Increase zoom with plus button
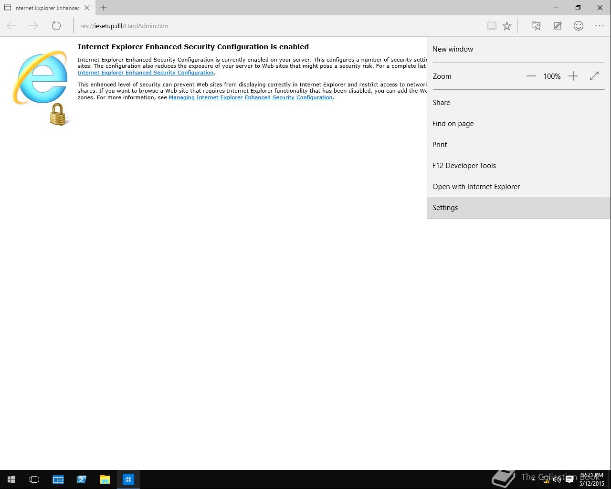The image size is (611, 489). click(x=573, y=76)
